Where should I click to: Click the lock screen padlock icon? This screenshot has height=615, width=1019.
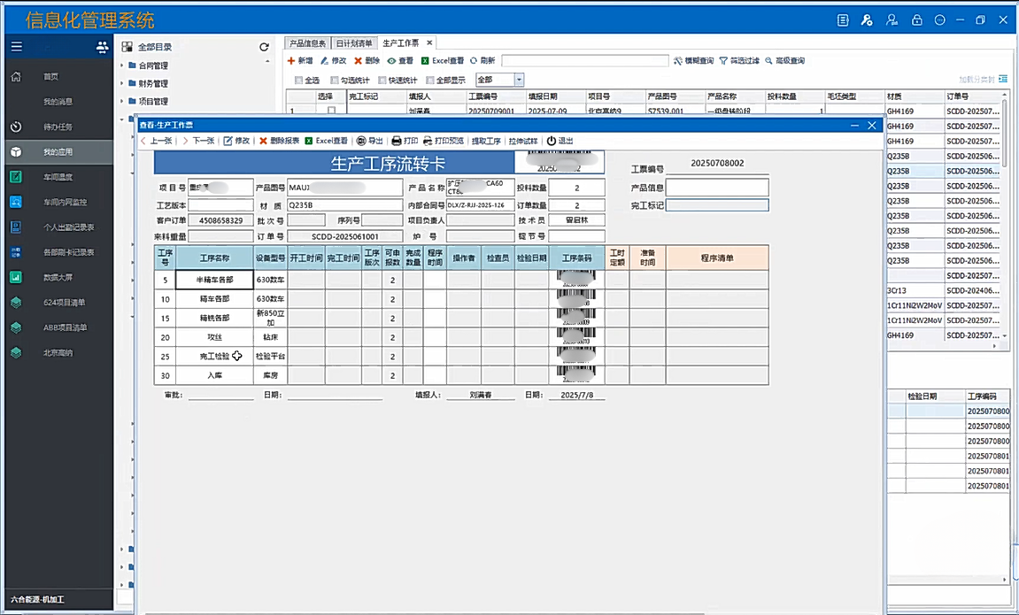click(916, 20)
